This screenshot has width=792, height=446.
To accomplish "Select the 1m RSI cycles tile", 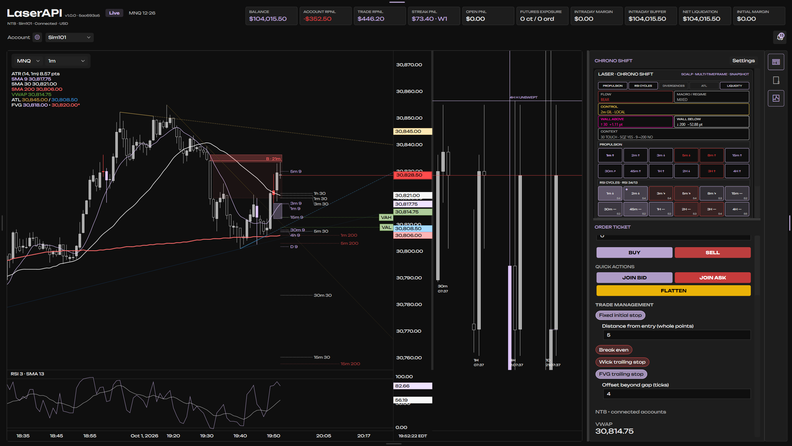I will pyautogui.click(x=610, y=194).
